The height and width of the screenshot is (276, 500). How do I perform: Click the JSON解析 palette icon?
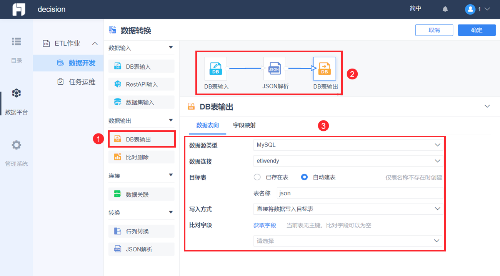(x=118, y=249)
